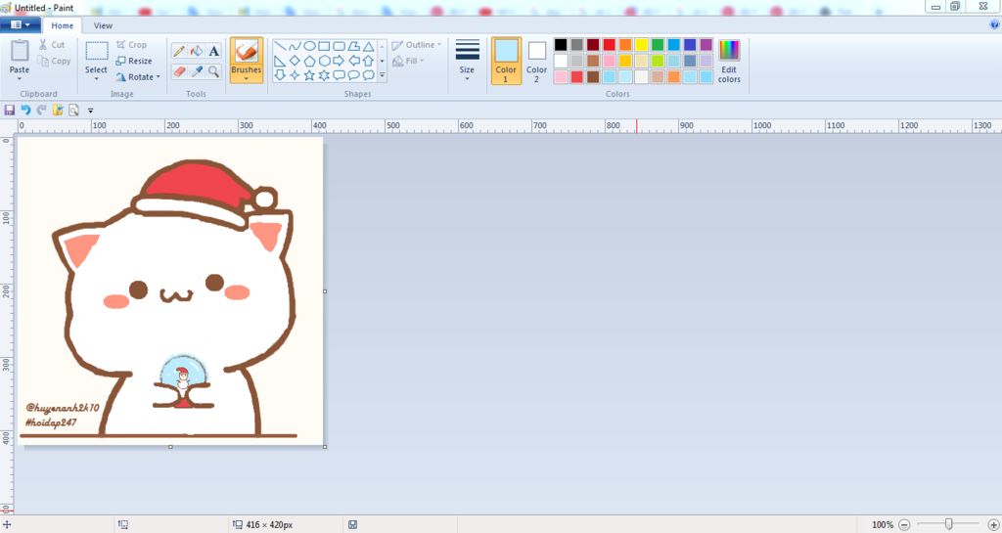Select the Oval shape

click(309, 46)
